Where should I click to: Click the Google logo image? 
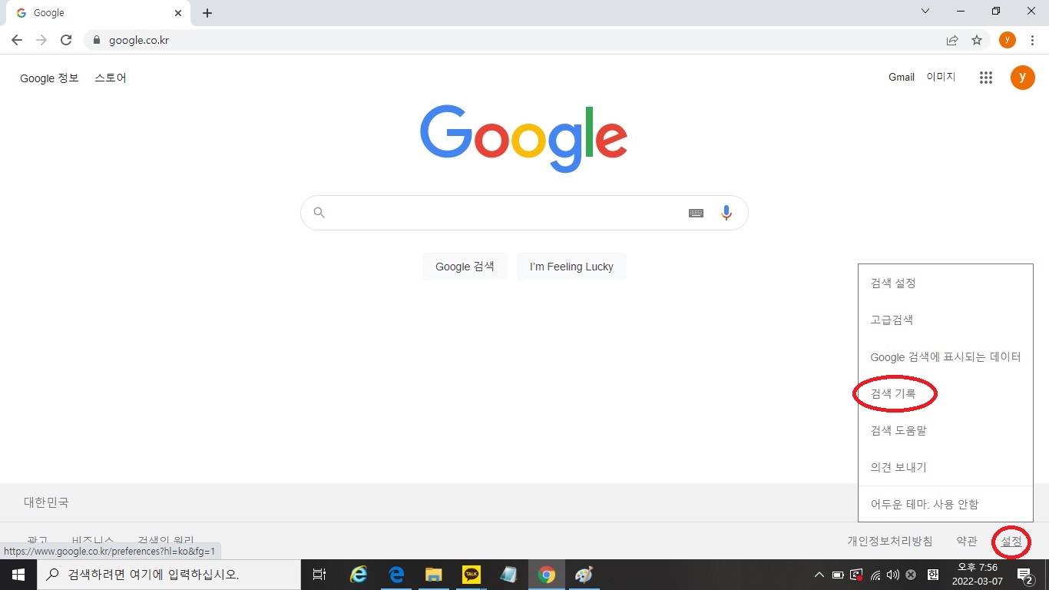click(524, 138)
